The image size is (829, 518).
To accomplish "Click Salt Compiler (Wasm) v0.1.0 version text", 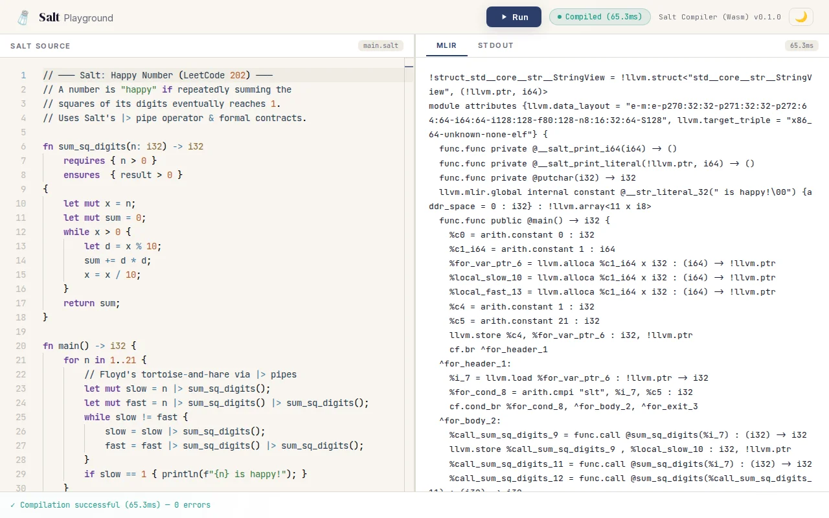I will 720,17.
